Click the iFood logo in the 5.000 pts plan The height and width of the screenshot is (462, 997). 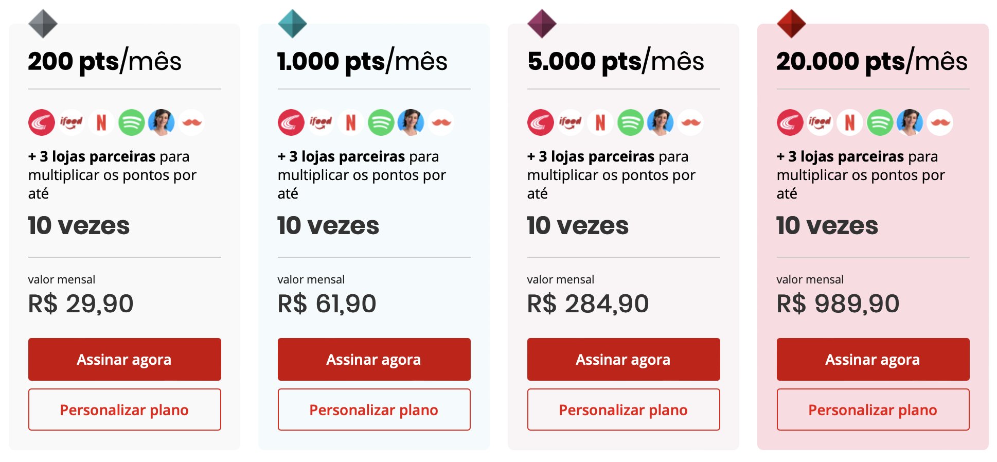[571, 122]
